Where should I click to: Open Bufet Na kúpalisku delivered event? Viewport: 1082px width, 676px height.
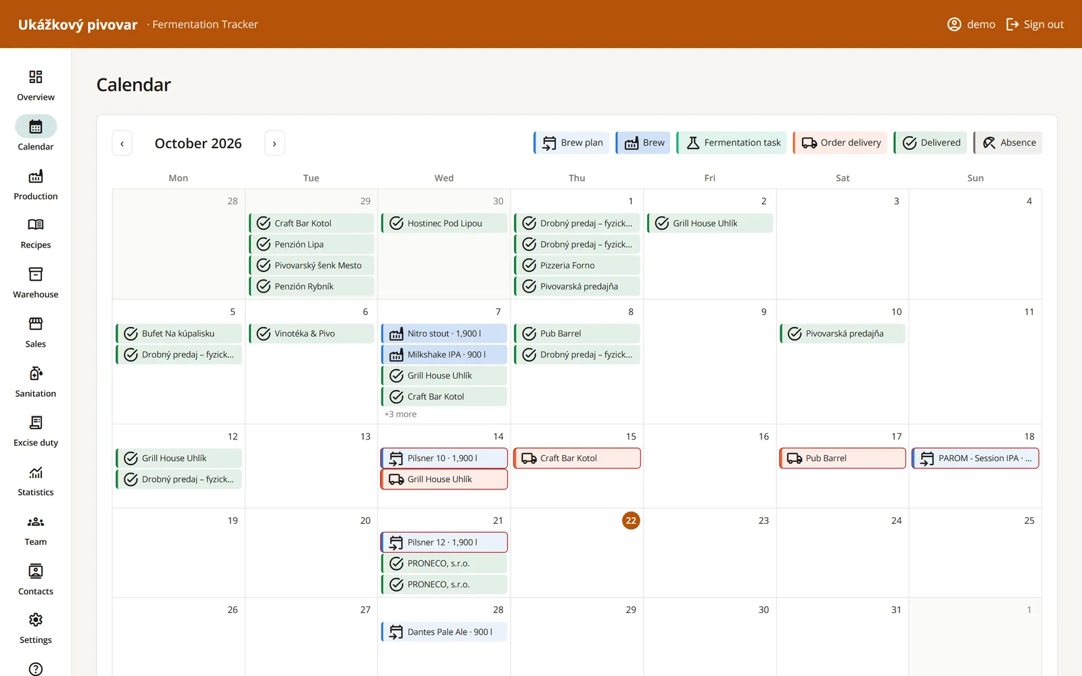[x=179, y=333]
